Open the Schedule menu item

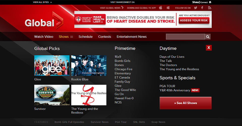point(85,37)
